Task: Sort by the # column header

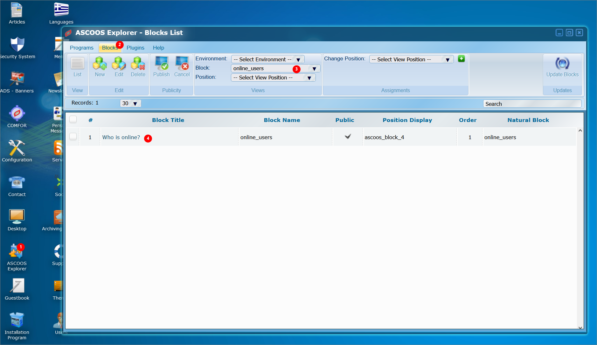Action: click(x=91, y=120)
